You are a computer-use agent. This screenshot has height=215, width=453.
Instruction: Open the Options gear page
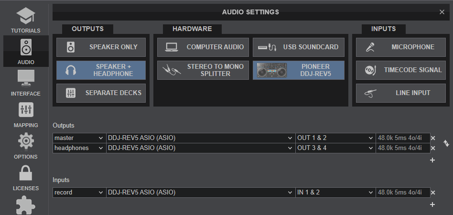tap(25, 145)
